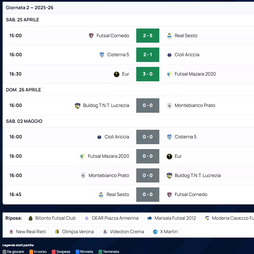Click Montebianco Prato logo on 26 Aprile
This screenshot has width=254, height=254.
[169, 106]
